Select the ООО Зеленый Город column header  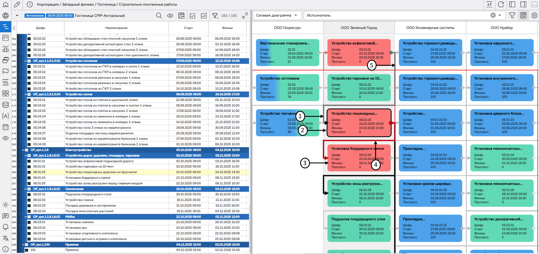click(359, 28)
